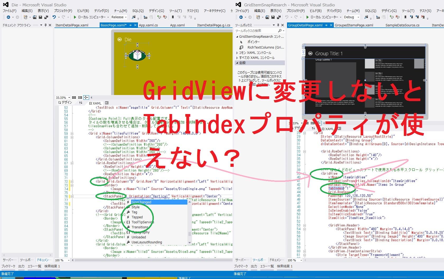Screen dimensions: 444x279
Task: Open the Document Outline panel options dropdown
Action: [41, 25]
